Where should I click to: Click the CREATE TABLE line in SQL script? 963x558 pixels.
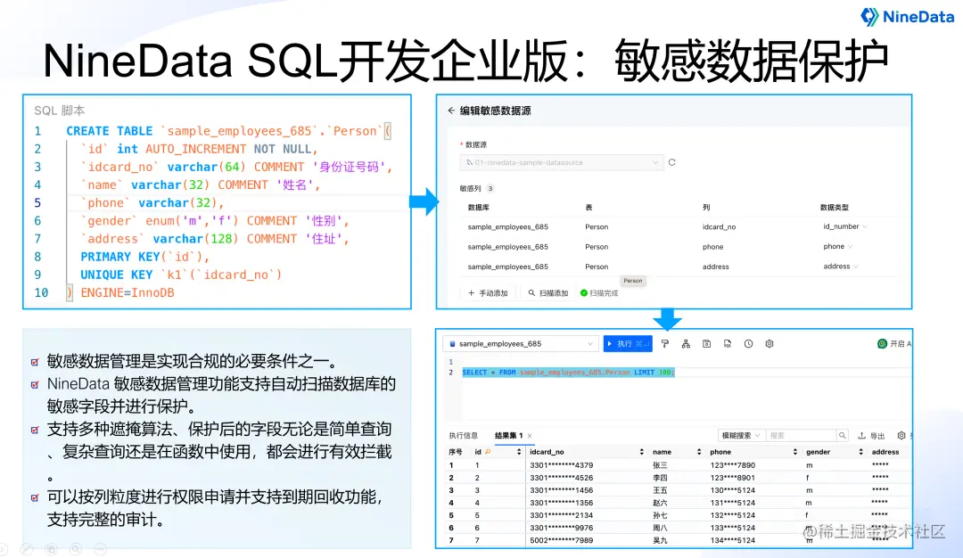[x=228, y=131]
